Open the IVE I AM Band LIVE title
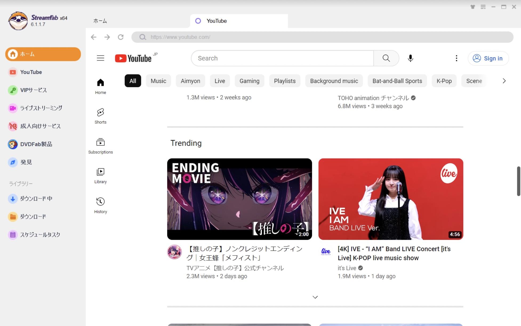The width and height of the screenshot is (521, 326). (x=394, y=253)
